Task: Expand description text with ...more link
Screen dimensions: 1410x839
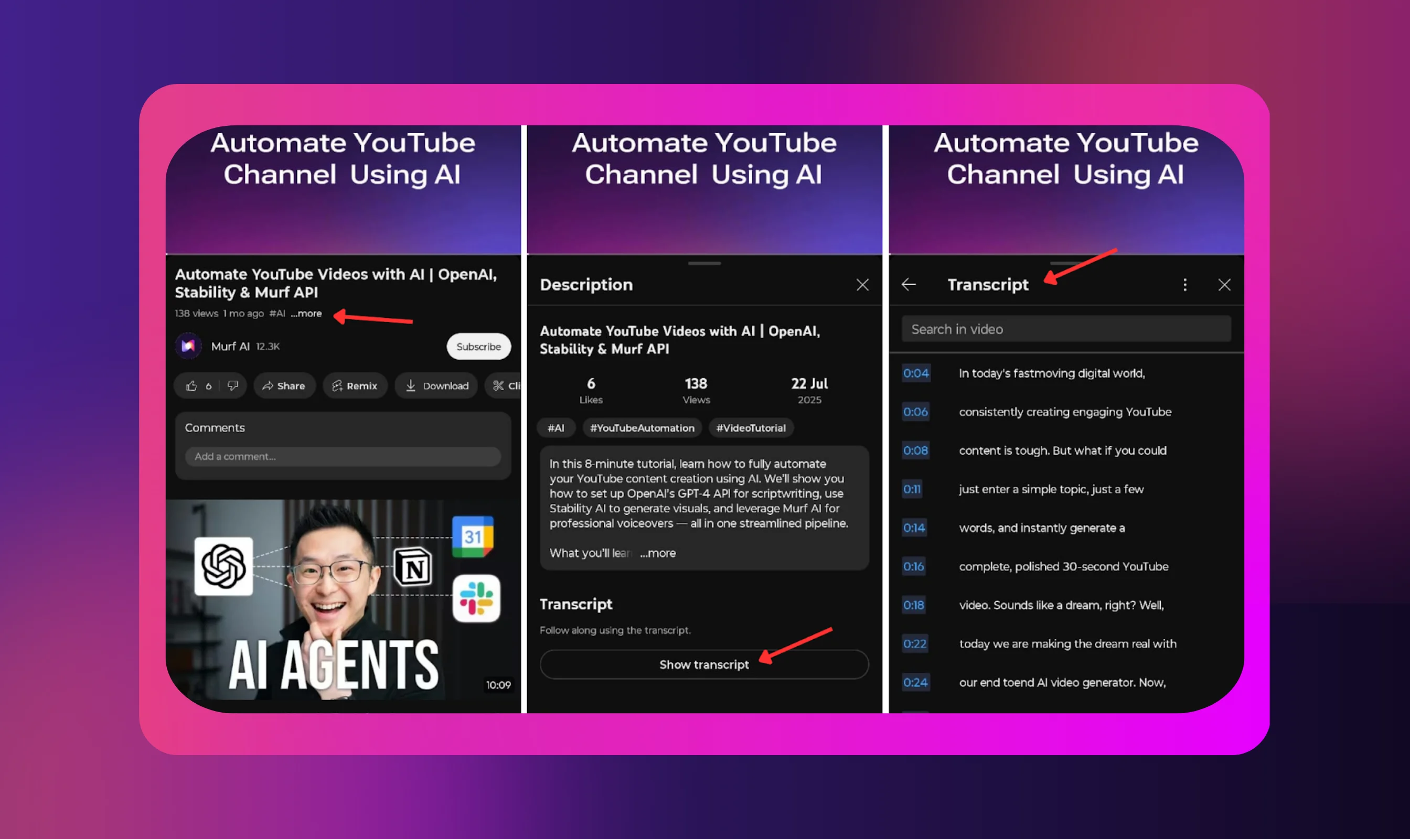Action: coord(658,553)
